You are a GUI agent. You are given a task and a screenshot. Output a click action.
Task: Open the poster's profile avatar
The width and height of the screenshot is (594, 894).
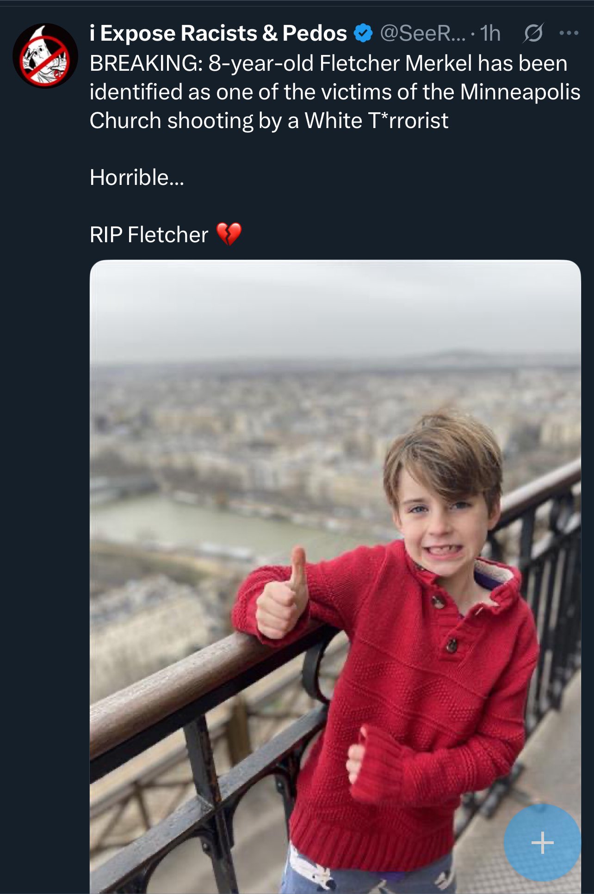(45, 56)
